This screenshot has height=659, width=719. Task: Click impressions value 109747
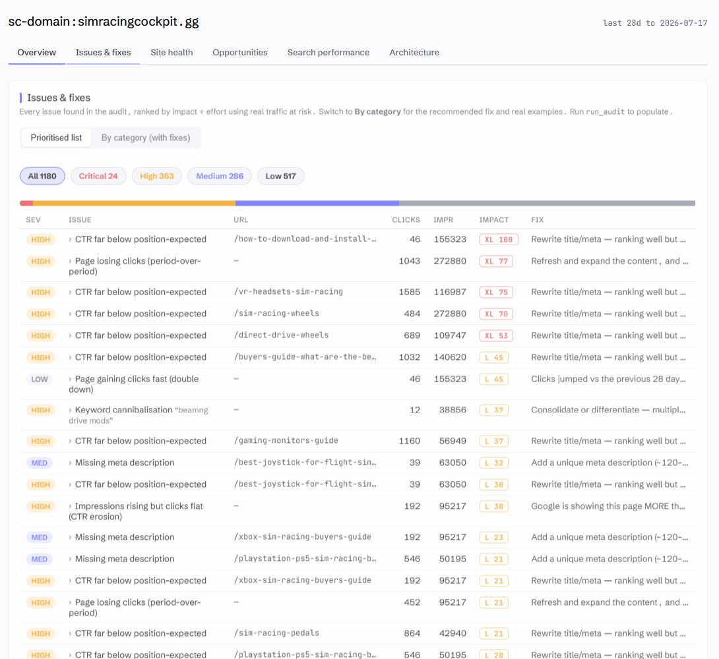point(450,335)
